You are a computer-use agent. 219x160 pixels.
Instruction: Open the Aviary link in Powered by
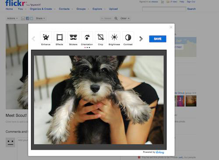[x=160, y=152]
